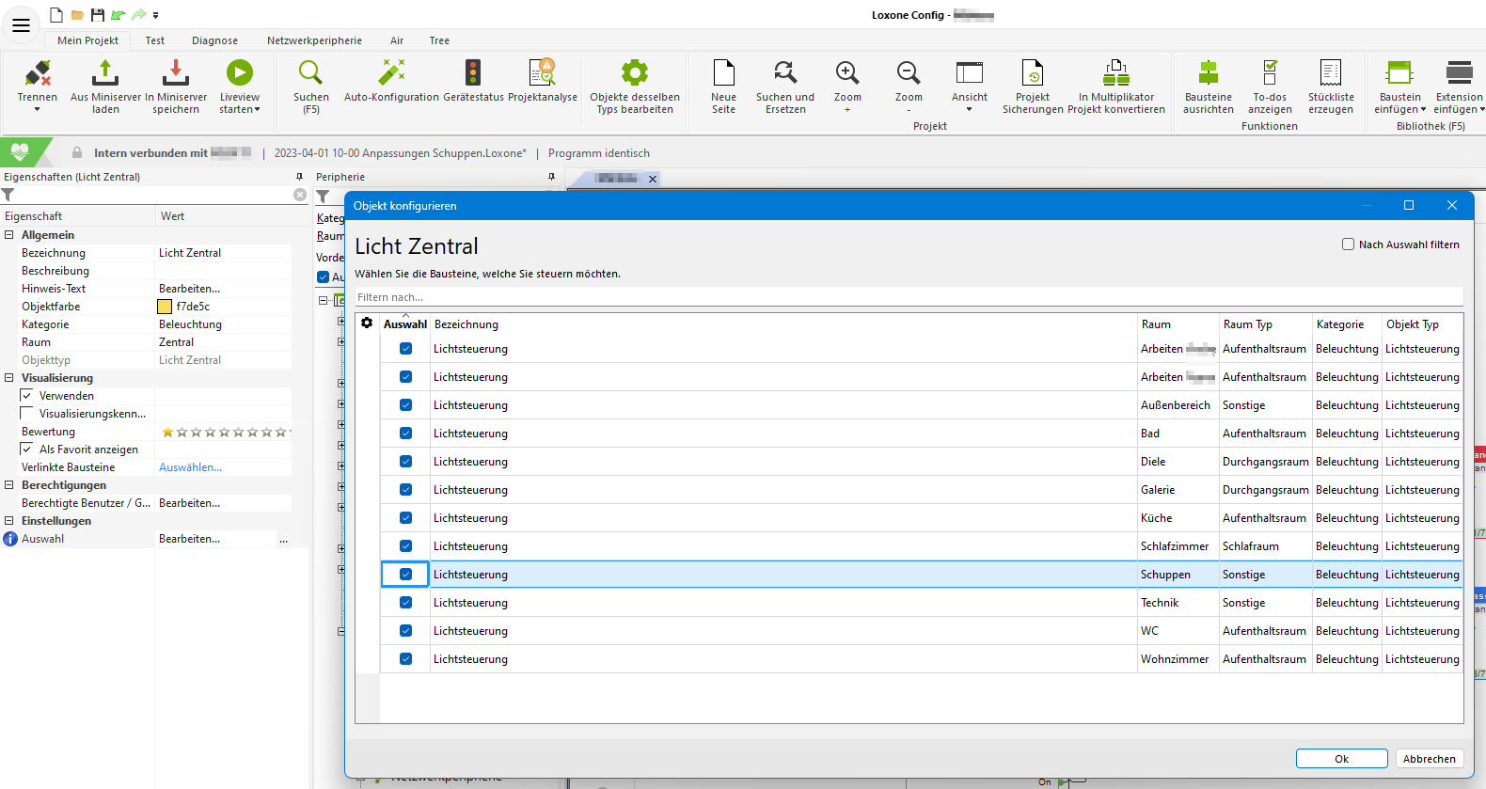Click Bausteine ausrichten align tool
Viewport: 1486px width, 789px height.
coord(1209,87)
